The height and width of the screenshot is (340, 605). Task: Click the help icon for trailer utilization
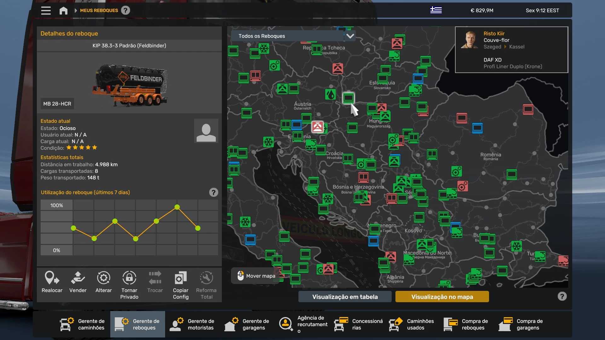(213, 192)
